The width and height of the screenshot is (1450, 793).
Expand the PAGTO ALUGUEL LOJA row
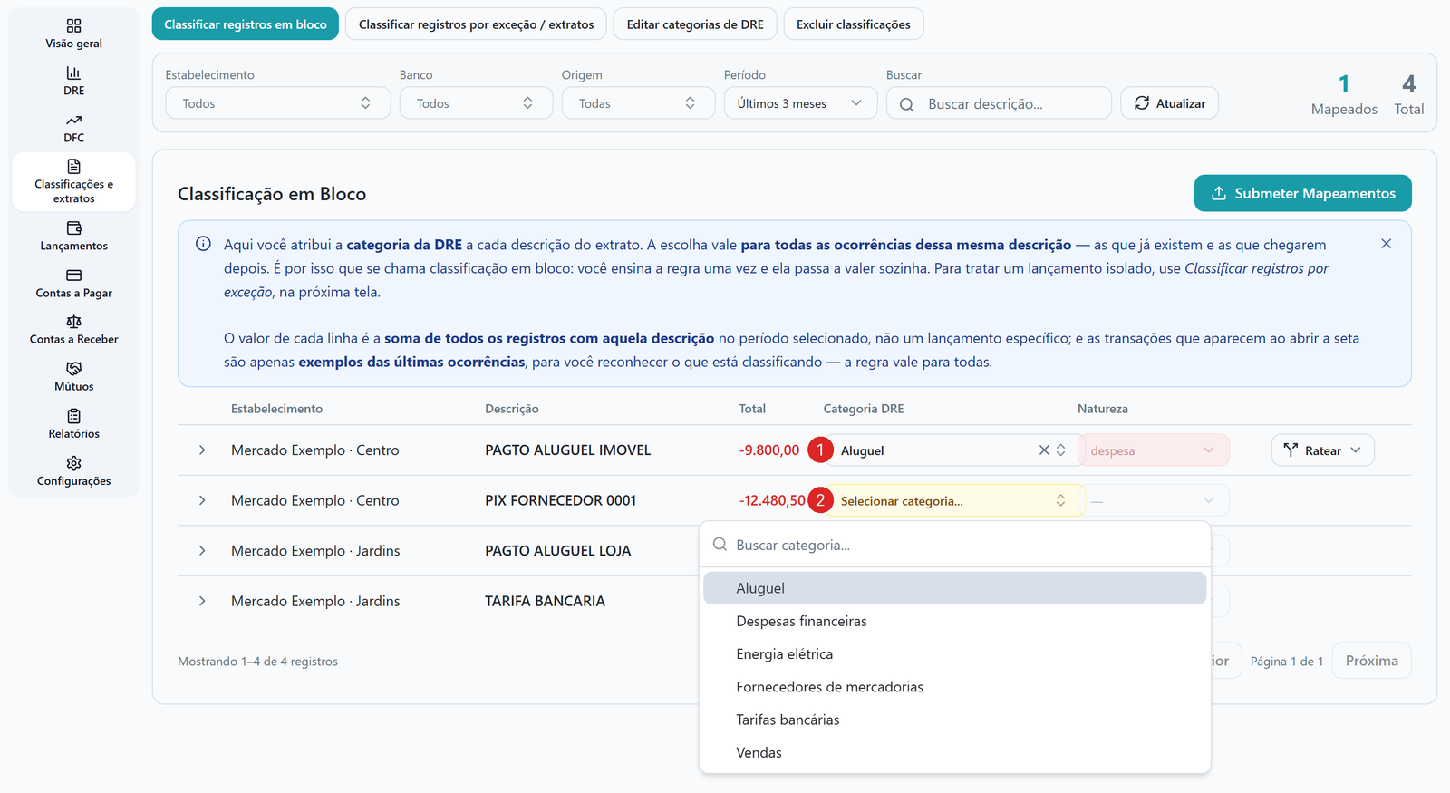coord(202,551)
